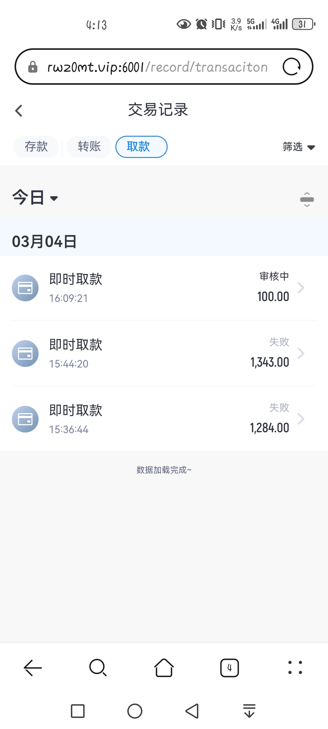Go back using the header back chevron

click(x=19, y=111)
